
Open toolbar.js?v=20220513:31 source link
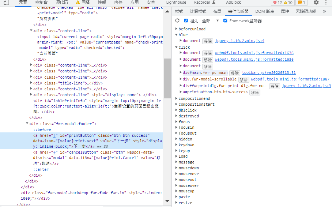269,72
